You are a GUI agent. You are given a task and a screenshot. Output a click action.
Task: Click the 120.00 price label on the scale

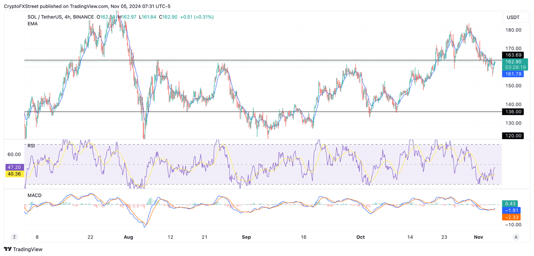[513, 135]
